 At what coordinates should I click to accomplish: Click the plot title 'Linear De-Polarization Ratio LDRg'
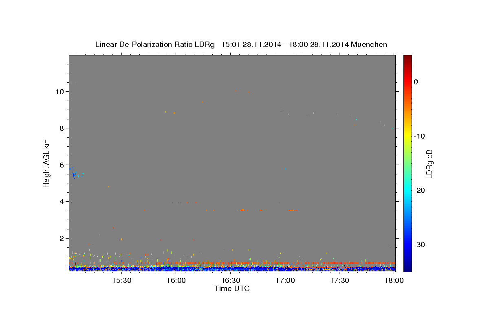click(154, 44)
